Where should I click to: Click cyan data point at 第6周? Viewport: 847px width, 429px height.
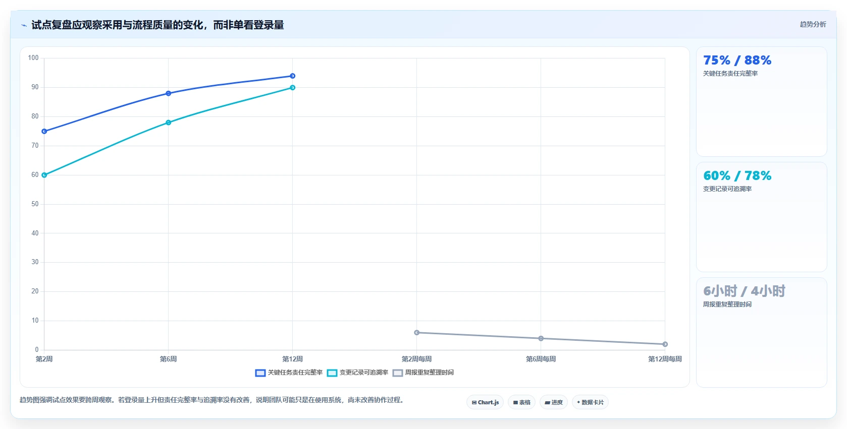[169, 122]
